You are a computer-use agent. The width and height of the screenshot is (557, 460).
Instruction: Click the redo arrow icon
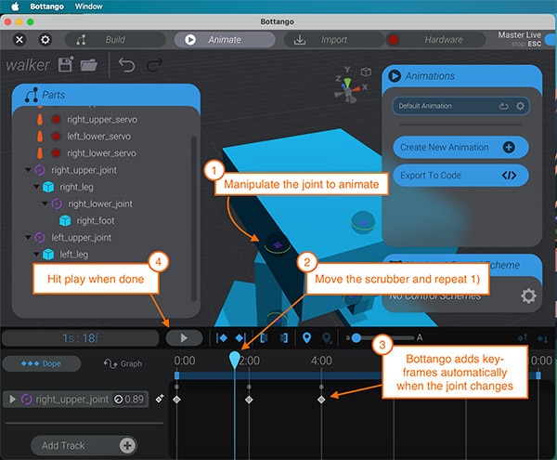click(x=155, y=64)
